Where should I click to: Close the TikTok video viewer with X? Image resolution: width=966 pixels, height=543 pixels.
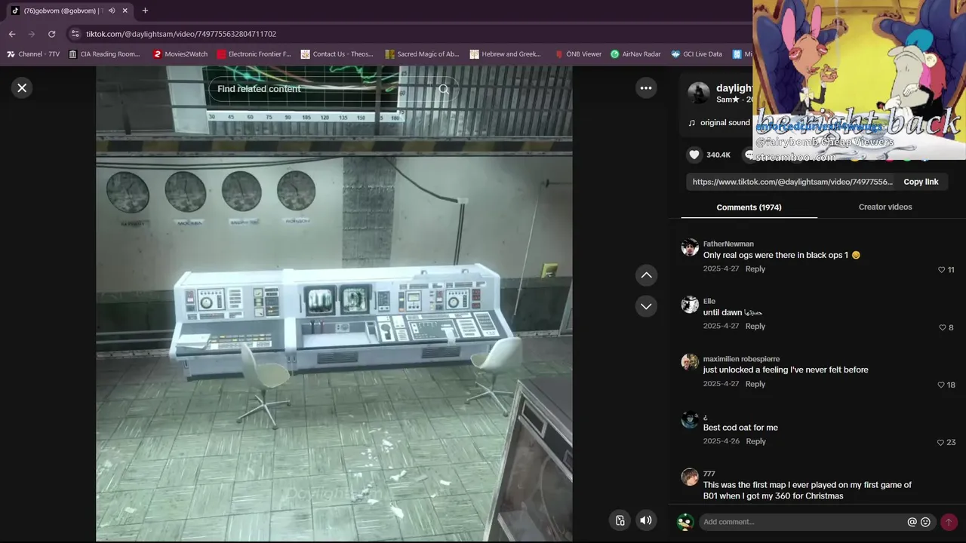22,88
